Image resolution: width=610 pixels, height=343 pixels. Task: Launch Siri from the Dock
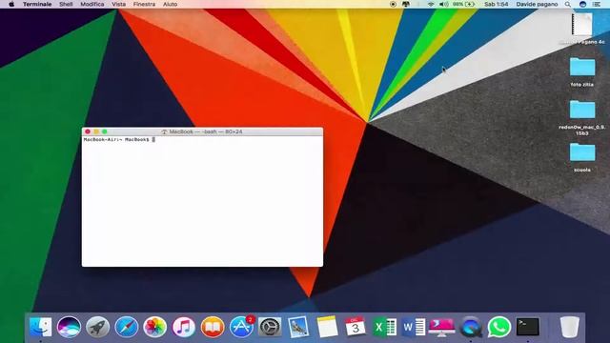pos(69,327)
